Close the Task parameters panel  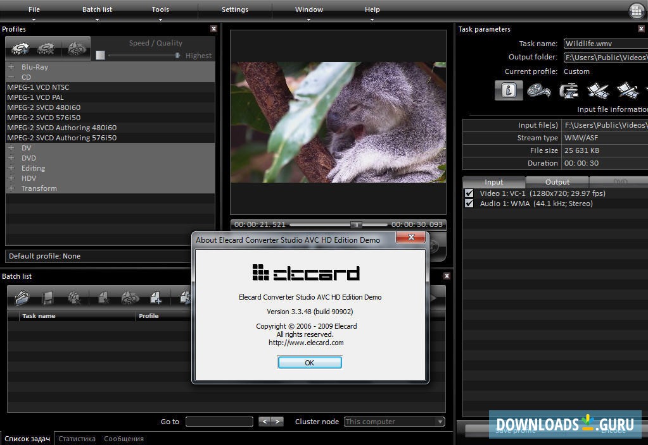641,29
